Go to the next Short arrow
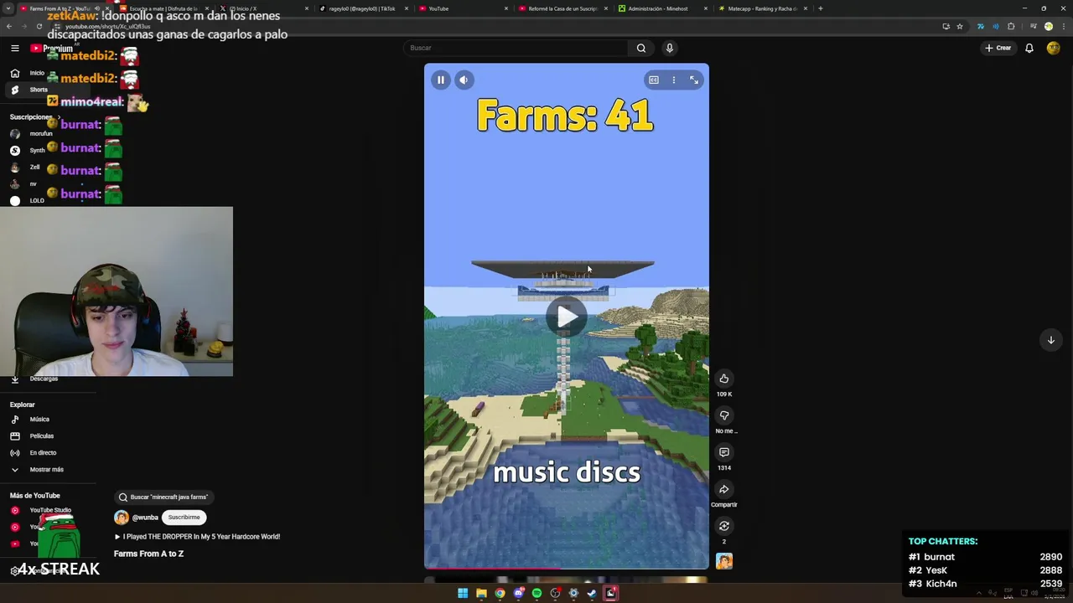Image resolution: width=1073 pixels, height=603 pixels. 1050,340
